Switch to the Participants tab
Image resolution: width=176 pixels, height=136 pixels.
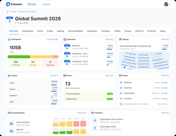tap(28, 31)
